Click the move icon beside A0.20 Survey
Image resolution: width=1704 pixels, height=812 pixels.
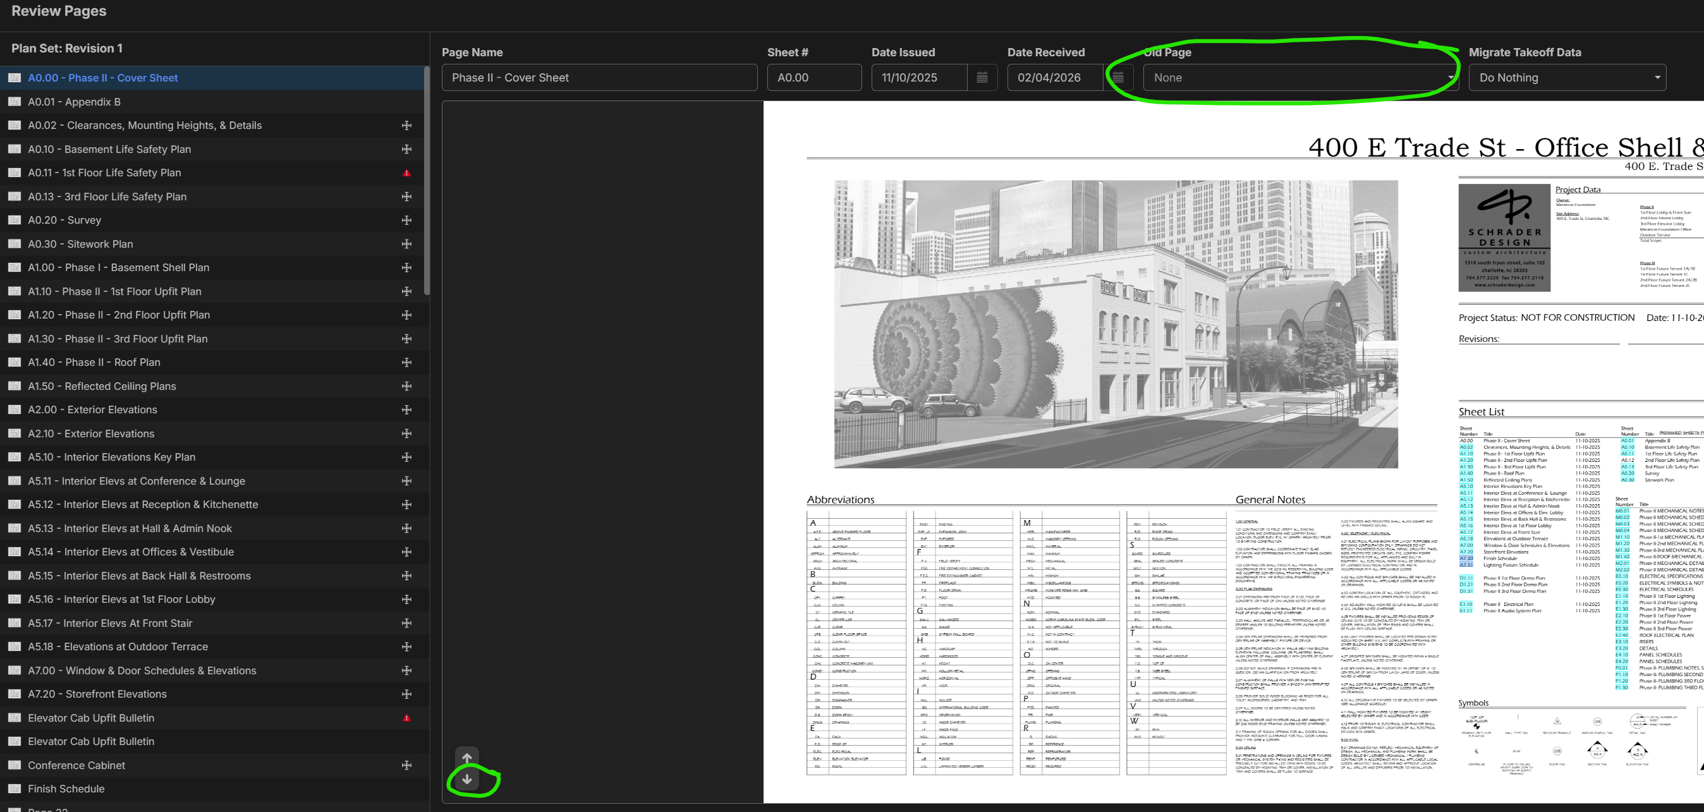point(407,220)
